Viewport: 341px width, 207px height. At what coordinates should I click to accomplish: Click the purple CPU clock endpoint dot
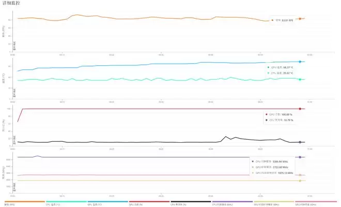click(300, 157)
